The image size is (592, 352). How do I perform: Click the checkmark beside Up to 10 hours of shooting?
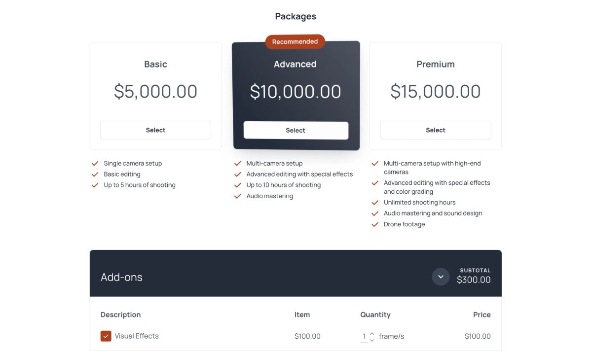coord(237,185)
